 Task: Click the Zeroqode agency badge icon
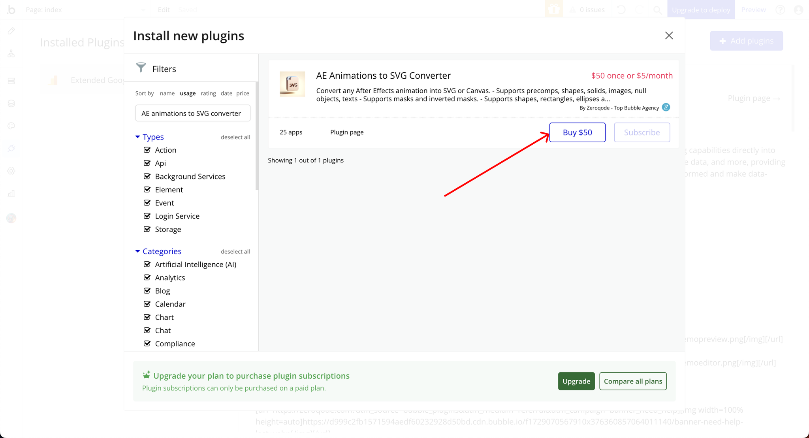[666, 107]
